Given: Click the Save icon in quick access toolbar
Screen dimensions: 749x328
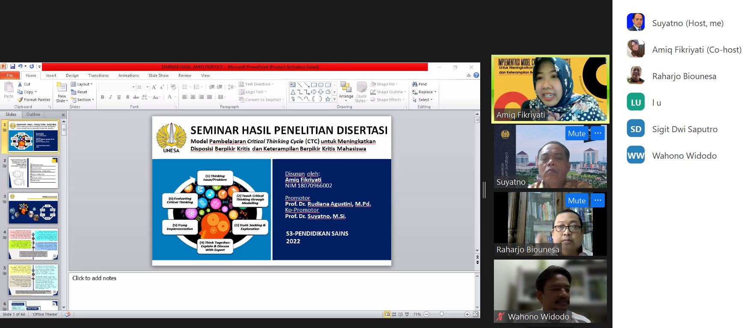Looking at the screenshot, I should click(x=13, y=67).
